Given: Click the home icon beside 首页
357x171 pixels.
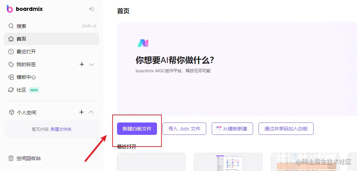Looking at the screenshot, I should click(x=11, y=39).
